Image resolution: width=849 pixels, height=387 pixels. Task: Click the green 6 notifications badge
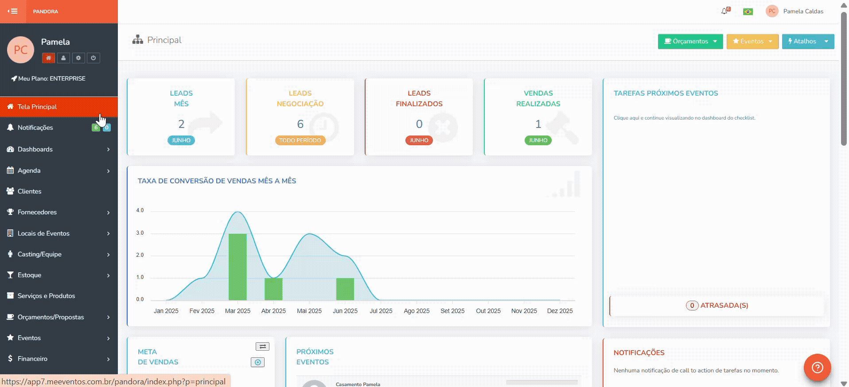[x=96, y=128]
